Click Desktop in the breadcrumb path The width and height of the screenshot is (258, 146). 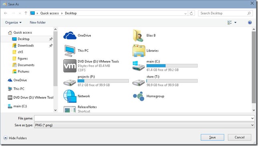pyautogui.click(x=71, y=13)
